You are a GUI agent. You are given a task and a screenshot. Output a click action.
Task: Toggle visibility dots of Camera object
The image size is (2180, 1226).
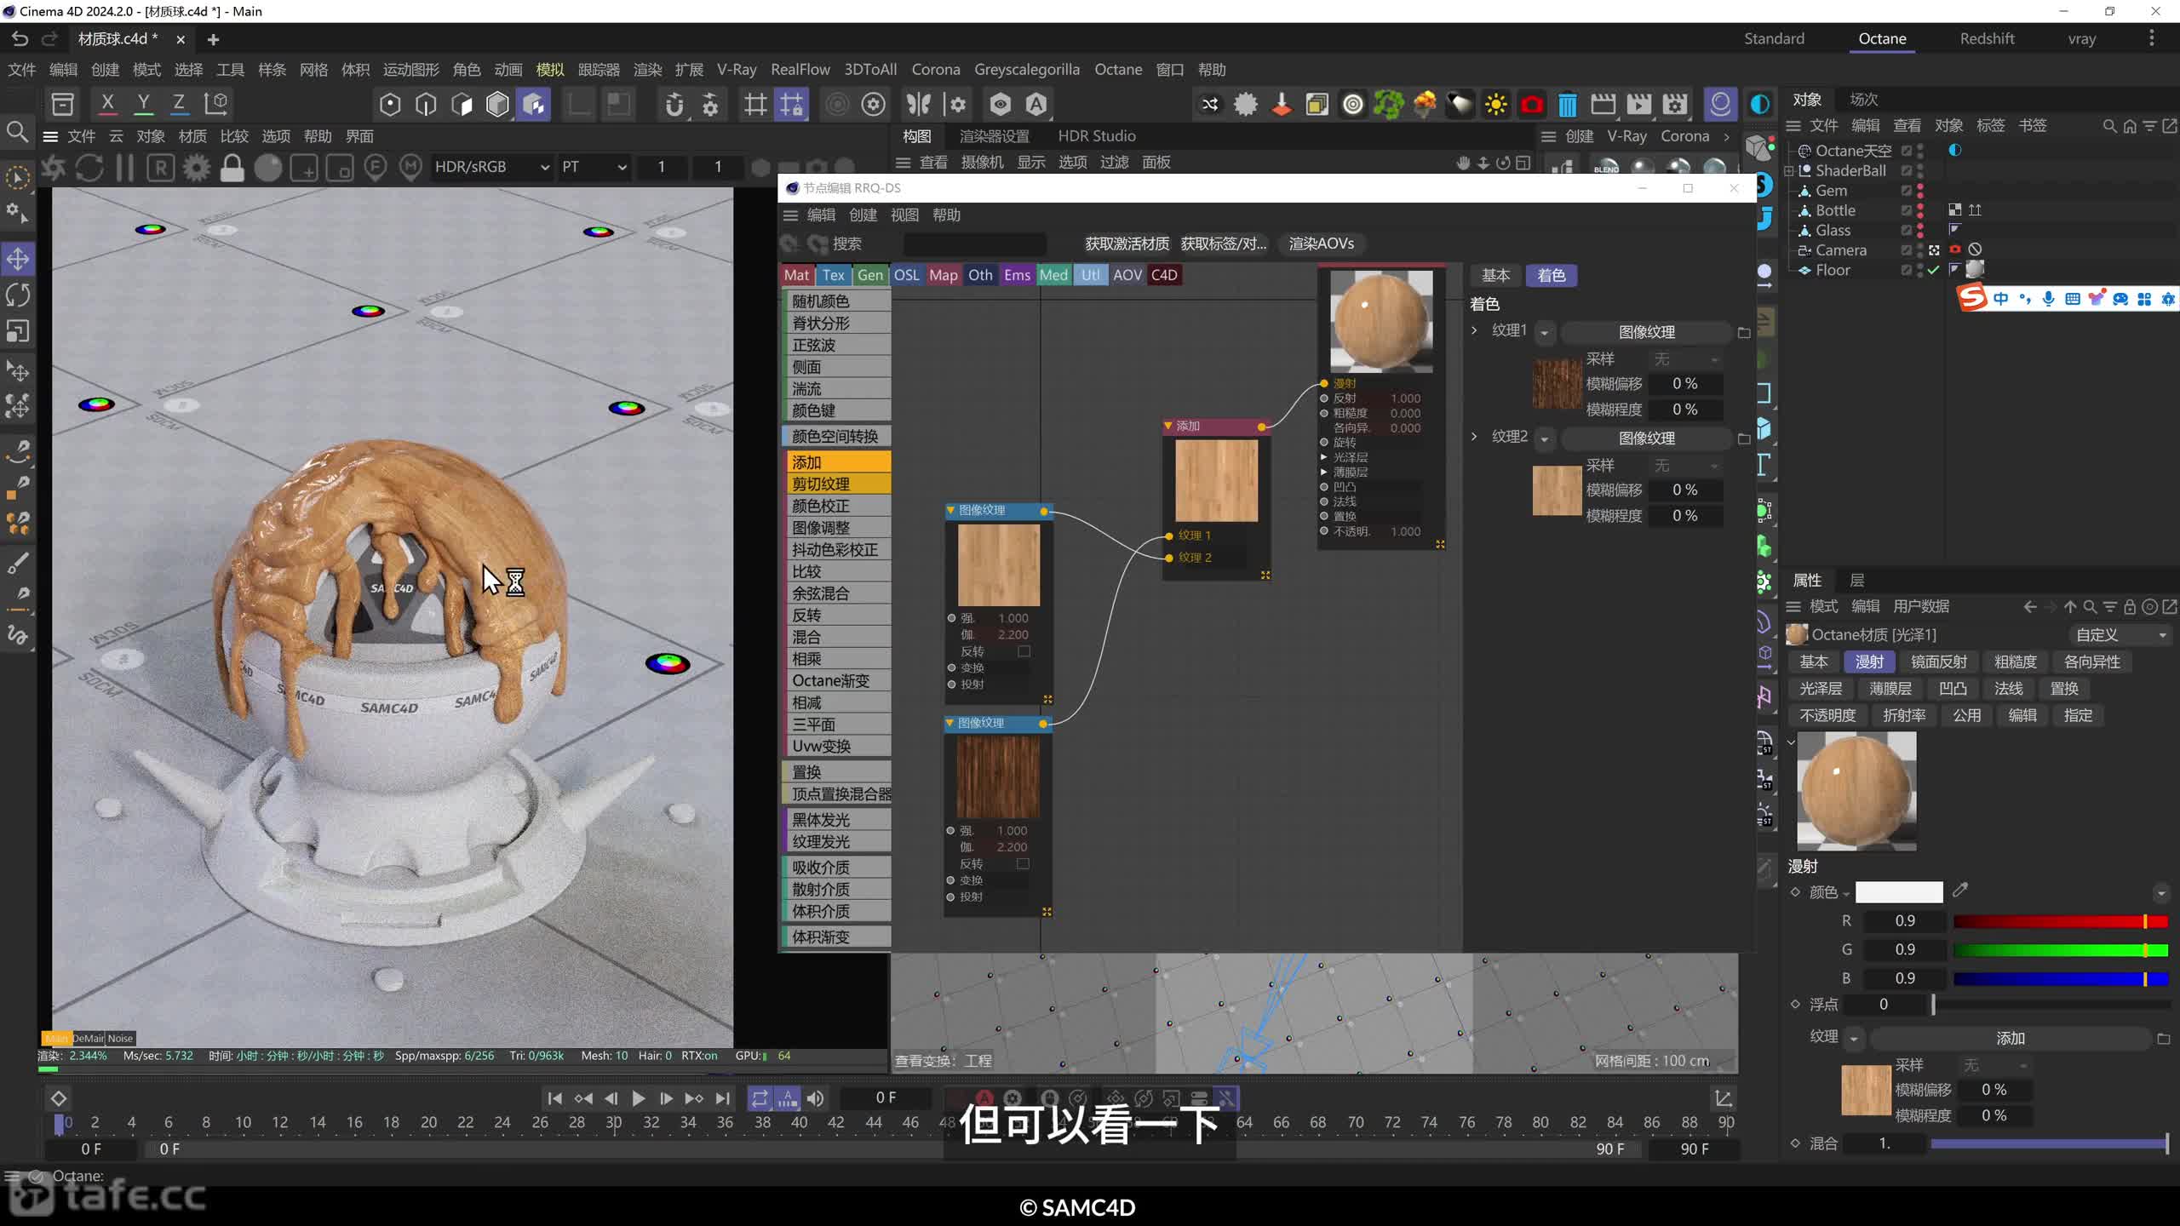click(x=1920, y=250)
